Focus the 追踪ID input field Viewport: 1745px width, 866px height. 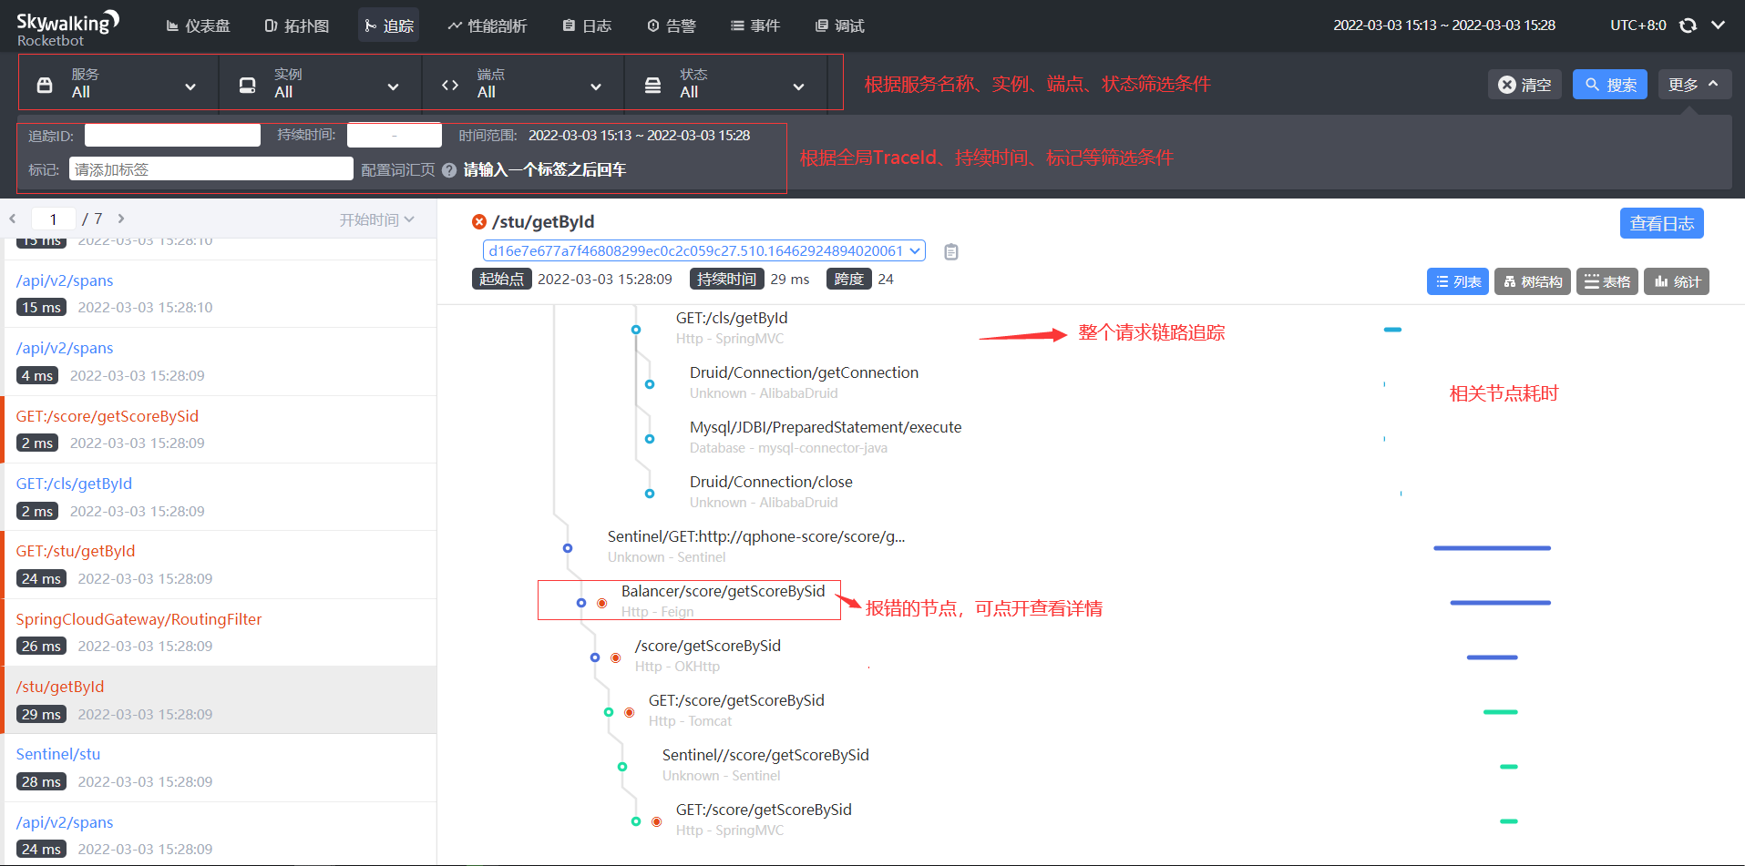pyautogui.click(x=172, y=136)
